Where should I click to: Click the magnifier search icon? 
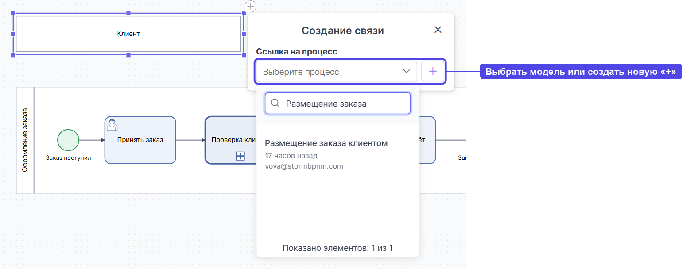275,103
